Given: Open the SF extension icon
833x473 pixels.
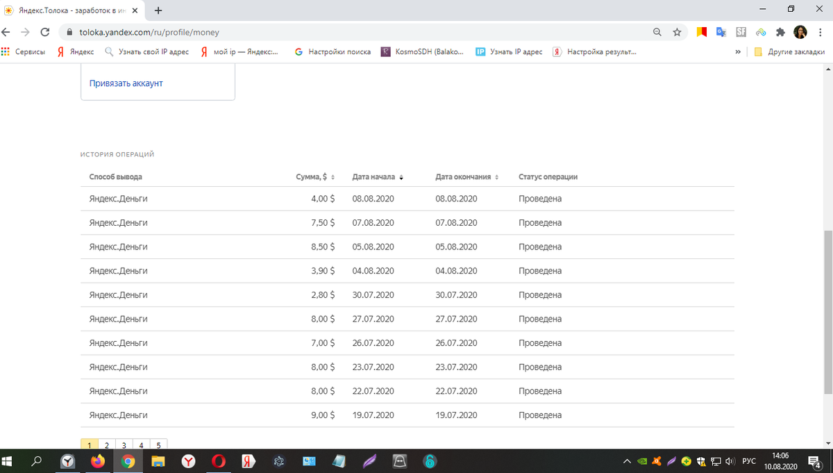Looking at the screenshot, I should 741,32.
